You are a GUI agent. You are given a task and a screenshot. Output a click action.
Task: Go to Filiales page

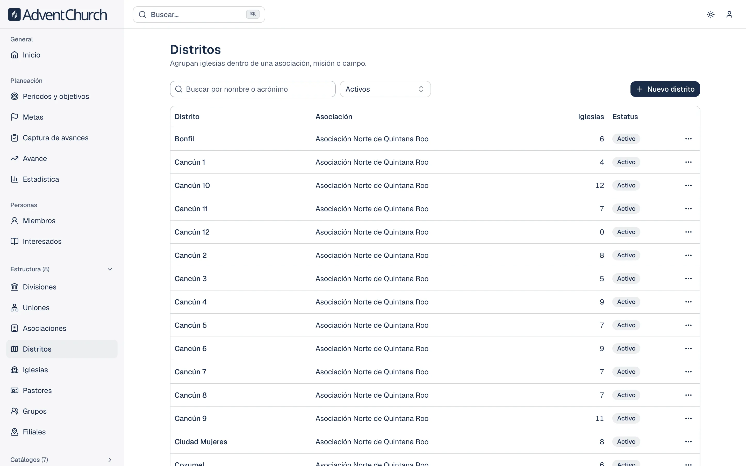(x=62, y=432)
